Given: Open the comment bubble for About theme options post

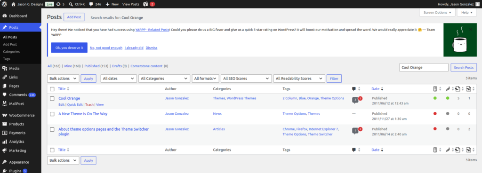Looking at the screenshot, I should (x=355, y=131).
